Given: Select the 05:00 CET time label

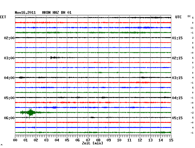Looking at the screenshot, I should click(x=9, y=98).
